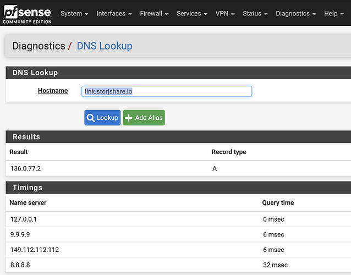Expand the Interfaces menu
This screenshot has width=351, height=275.
114,13
